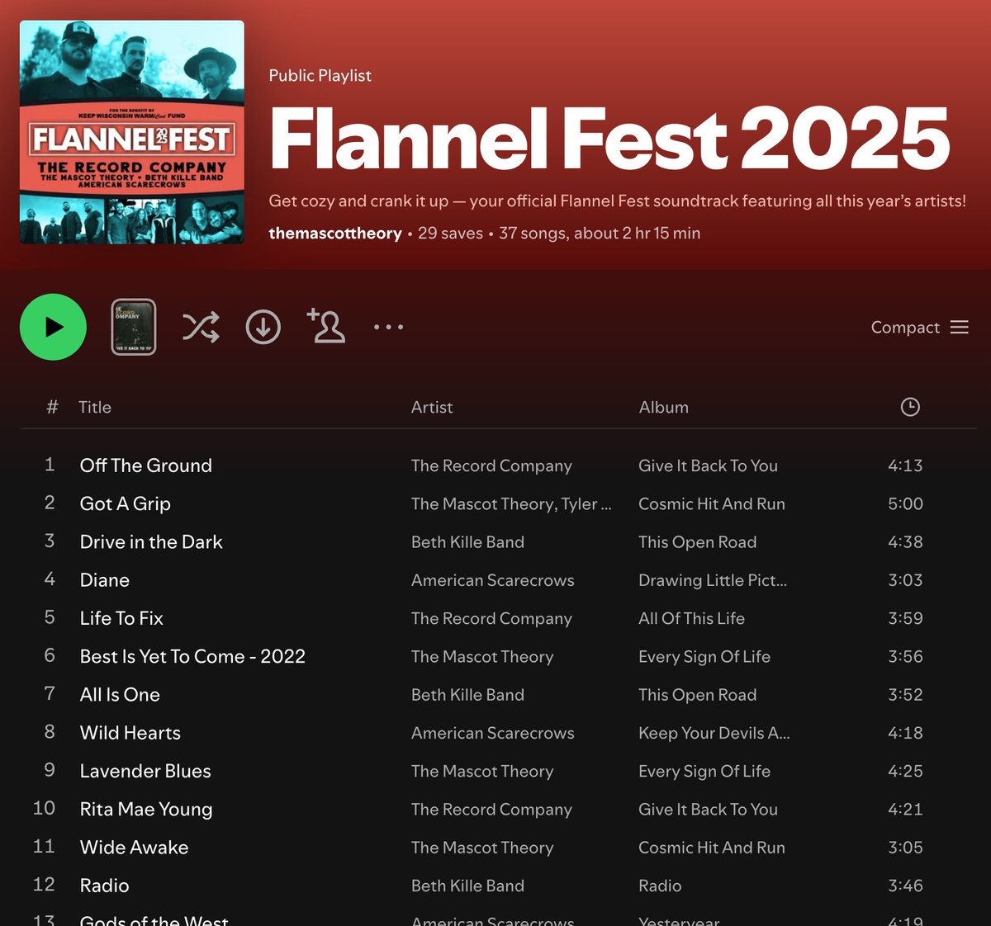Click the playlist description text Get cozy and crank it up
The height and width of the screenshot is (926, 991).
pos(618,201)
